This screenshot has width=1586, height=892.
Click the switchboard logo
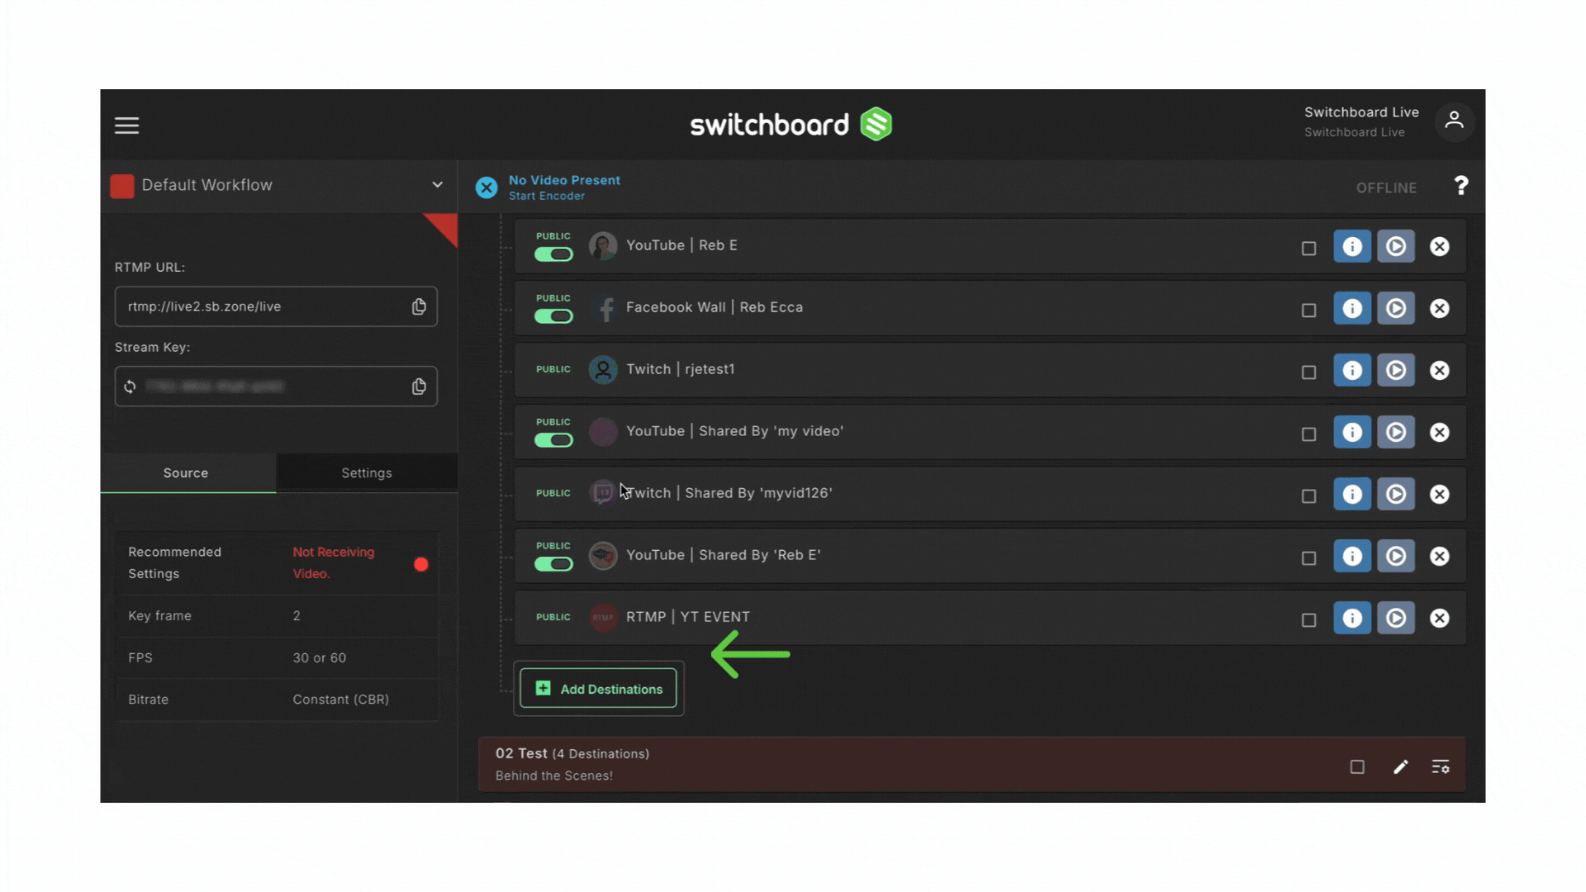pyautogui.click(x=791, y=125)
